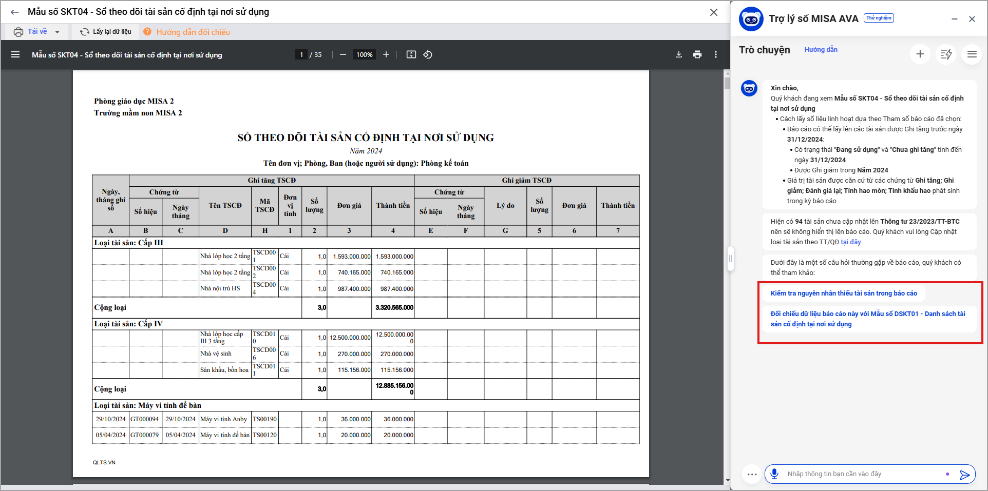Start a new chat with plus button
Screen dimensions: 988x491
coord(920,54)
